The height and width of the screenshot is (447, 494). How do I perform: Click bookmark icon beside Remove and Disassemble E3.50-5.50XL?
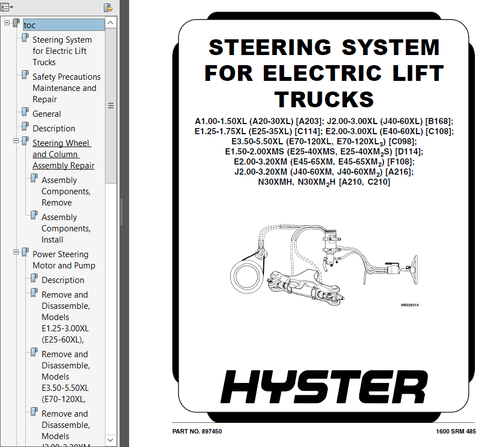(34, 353)
